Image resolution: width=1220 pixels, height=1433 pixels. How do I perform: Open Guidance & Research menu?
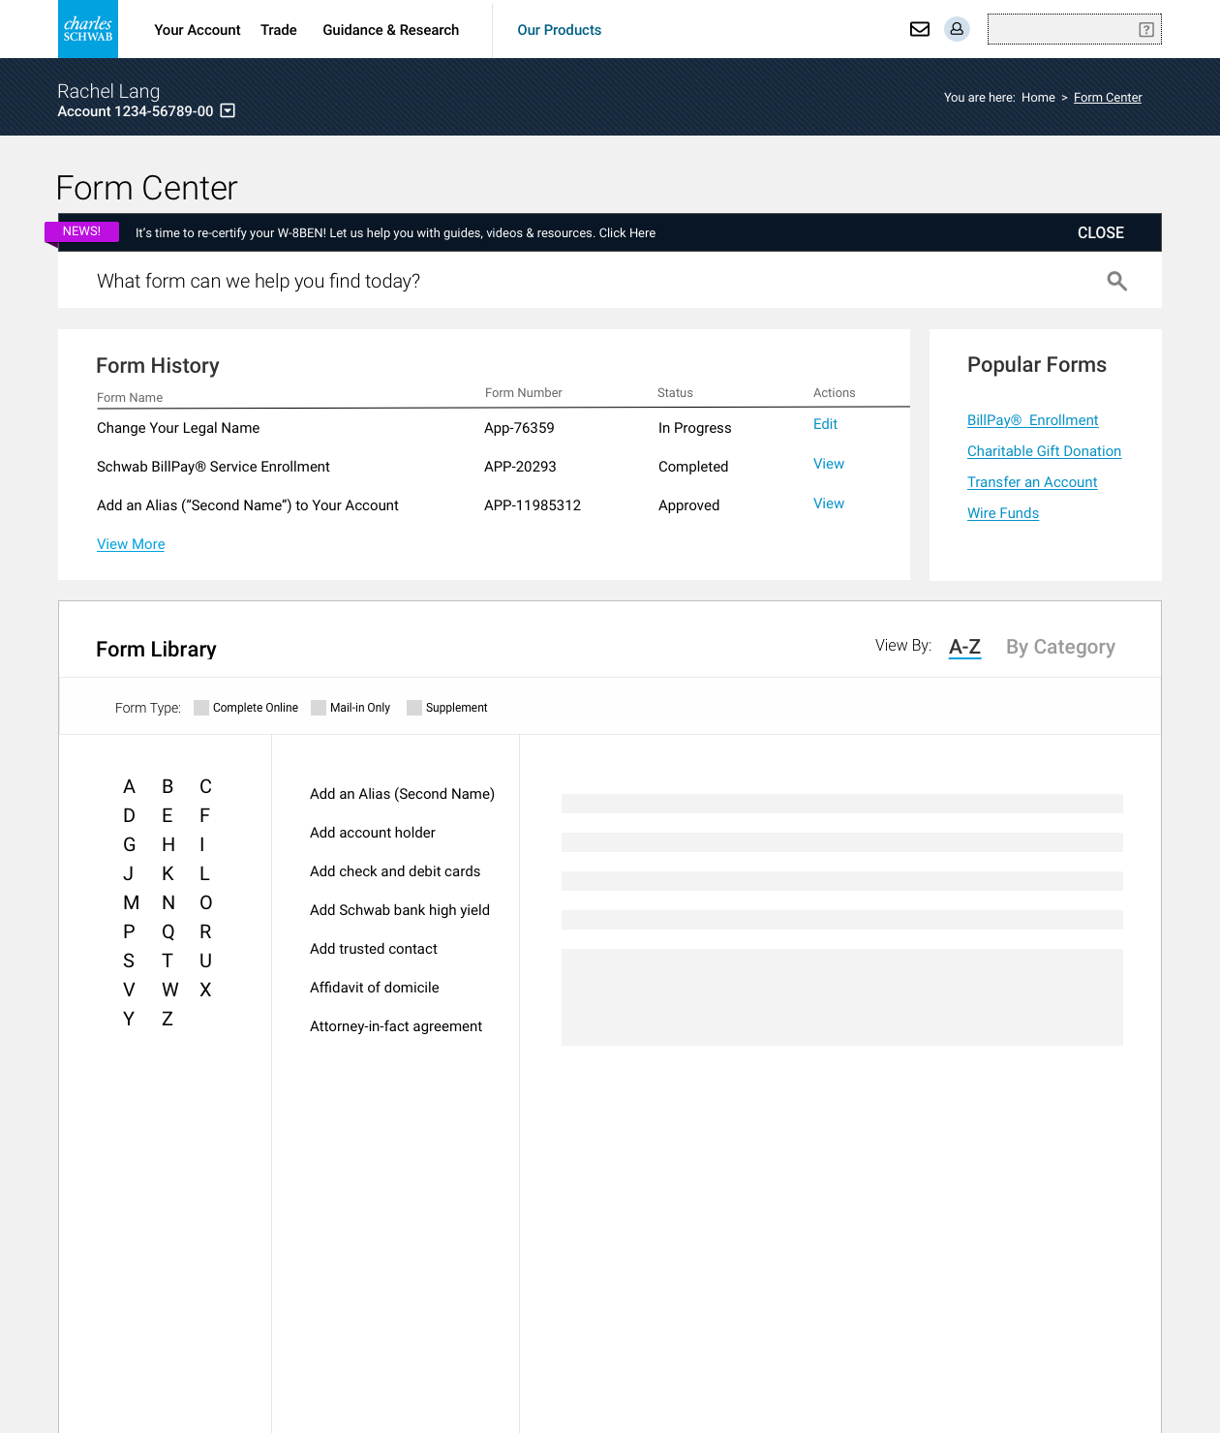[x=391, y=30]
